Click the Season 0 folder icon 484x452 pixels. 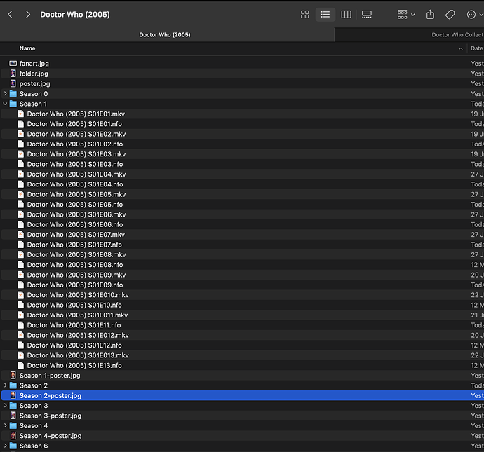[x=13, y=94]
